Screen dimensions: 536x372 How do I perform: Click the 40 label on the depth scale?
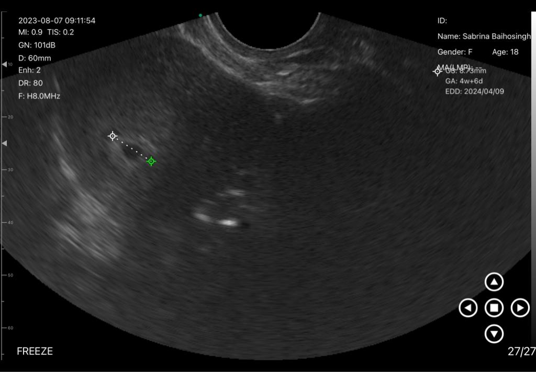pos(10,223)
